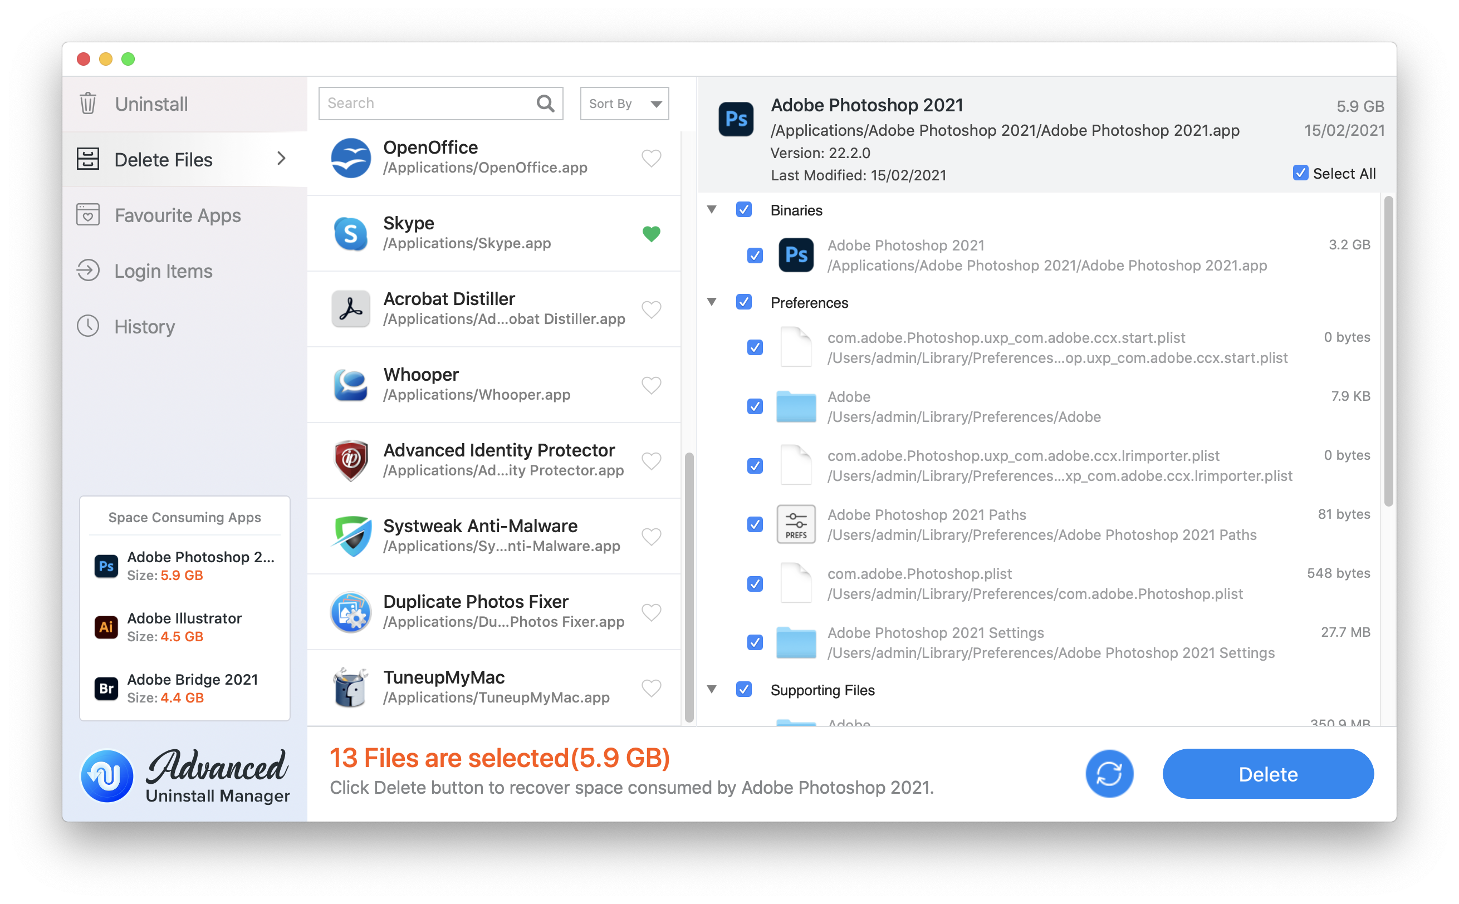1459x904 pixels.
Task: Click the Acrobat Distiller app icon
Action: point(350,309)
